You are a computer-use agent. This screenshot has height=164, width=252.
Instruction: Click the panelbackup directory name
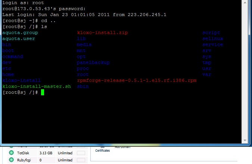pyautogui.click(x=93, y=62)
